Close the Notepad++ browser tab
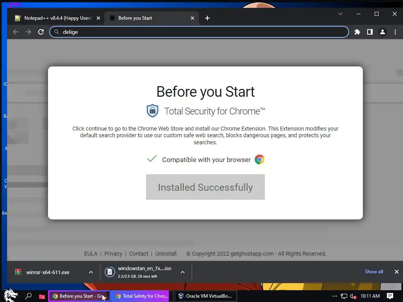Image resolution: width=403 pixels, height=302 pixels. (x=98, y=18)
